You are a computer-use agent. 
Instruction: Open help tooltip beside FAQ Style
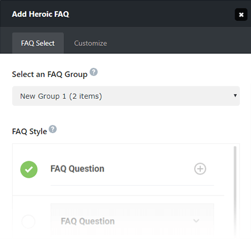point(53,129)
